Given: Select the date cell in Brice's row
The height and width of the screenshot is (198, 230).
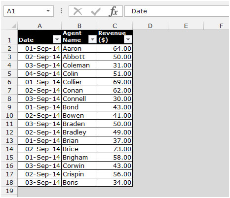Looking at the screenshot, I should [39, 149].
